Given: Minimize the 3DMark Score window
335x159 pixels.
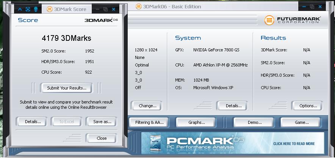Looking at the screenshot, I should [x=97, y=9].
